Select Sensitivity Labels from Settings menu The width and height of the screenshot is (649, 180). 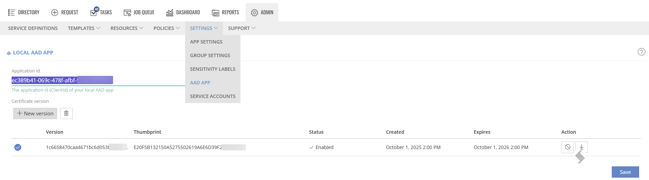212,69
